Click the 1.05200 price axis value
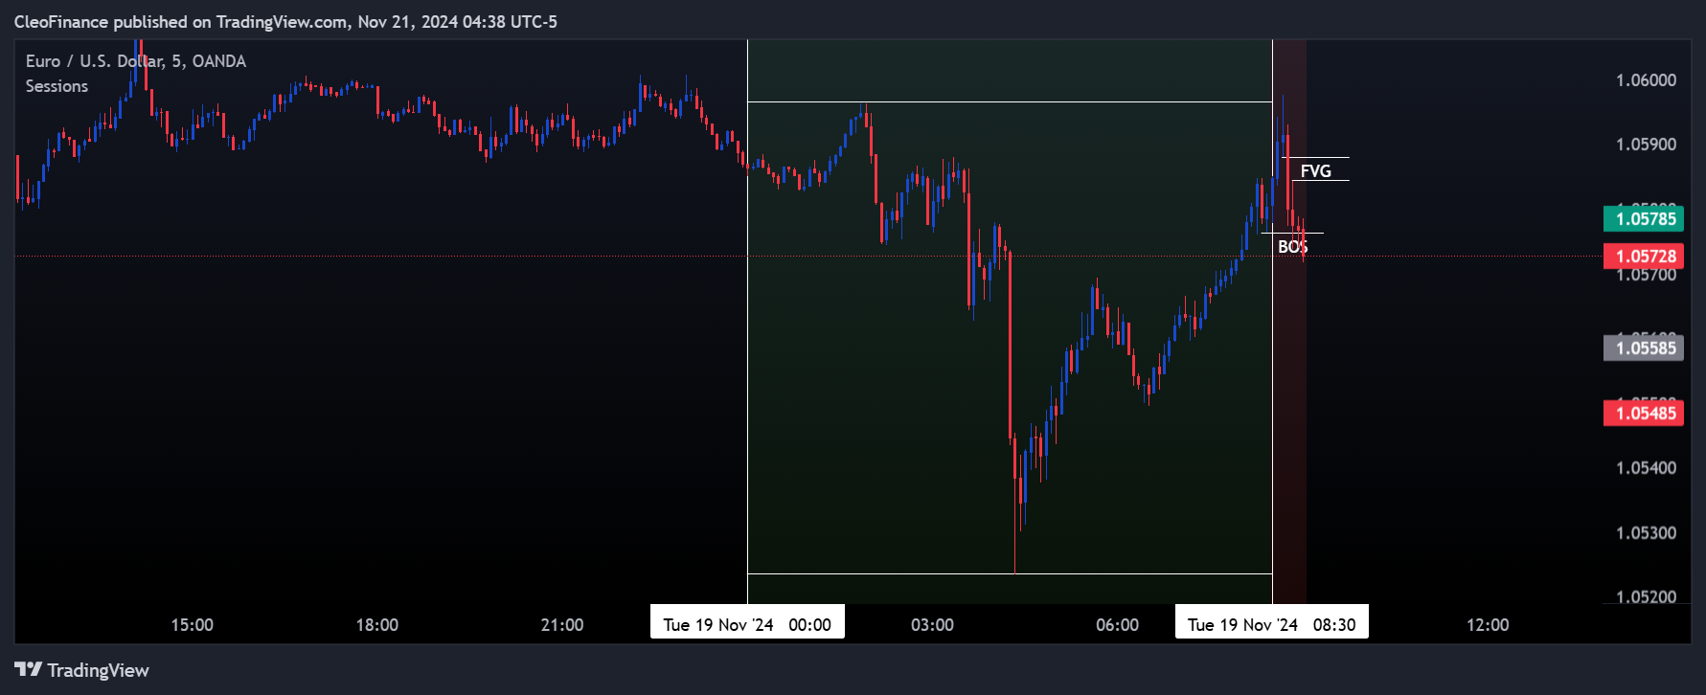Viewport: 1706px width, 695px height. pyautogui.click(x=1646, y=597)
